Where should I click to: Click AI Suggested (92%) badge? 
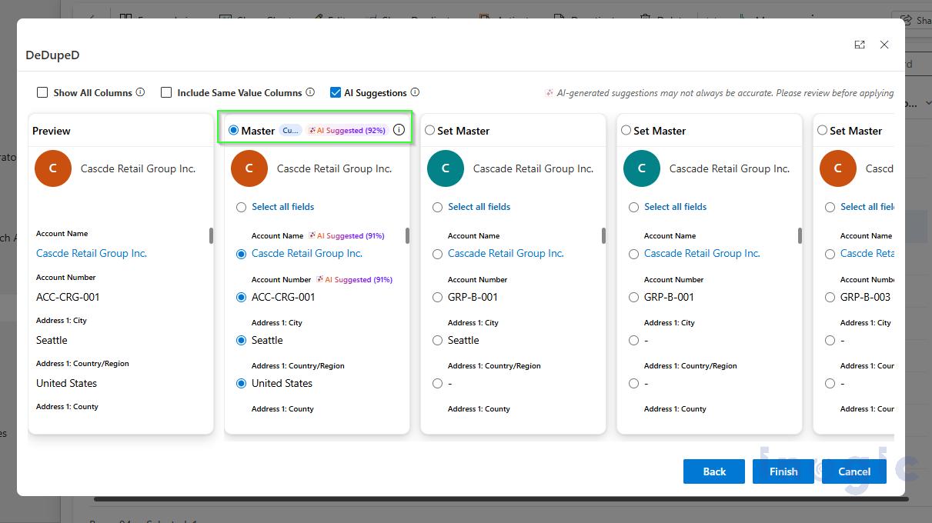point(346,131)
